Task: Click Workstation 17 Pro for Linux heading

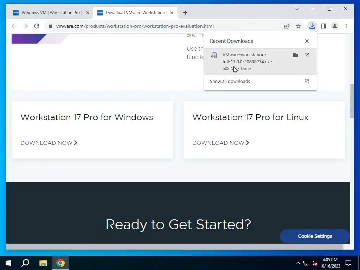Action: click(x=250, y=117)
